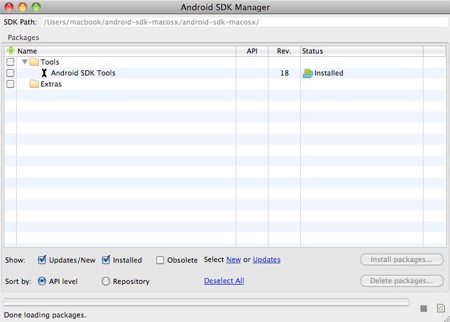
Task: Zoom the window with green button
Action: tap(36, 7)
